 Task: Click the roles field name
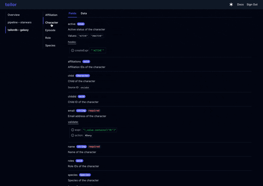[x=71, y=161]
